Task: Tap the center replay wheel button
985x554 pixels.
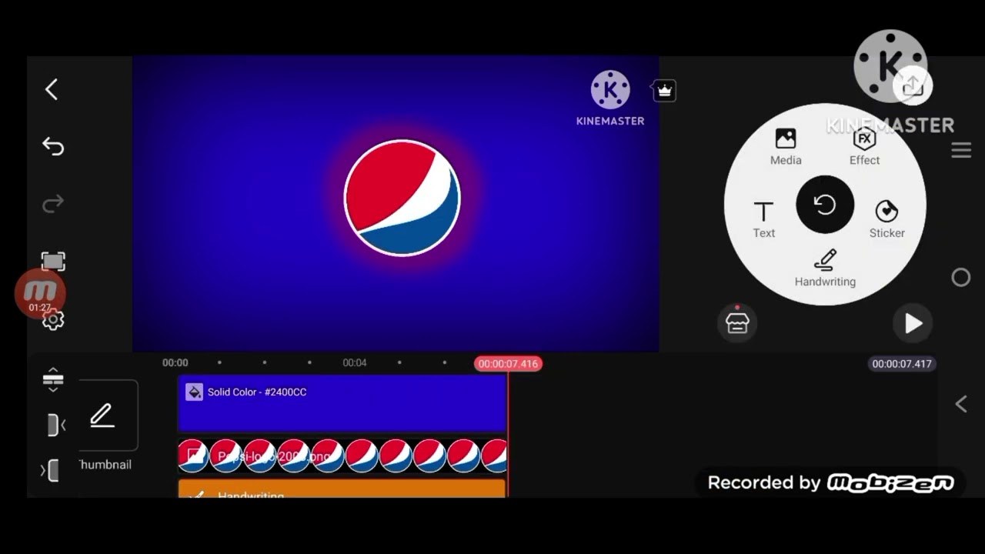Action: 825,205
